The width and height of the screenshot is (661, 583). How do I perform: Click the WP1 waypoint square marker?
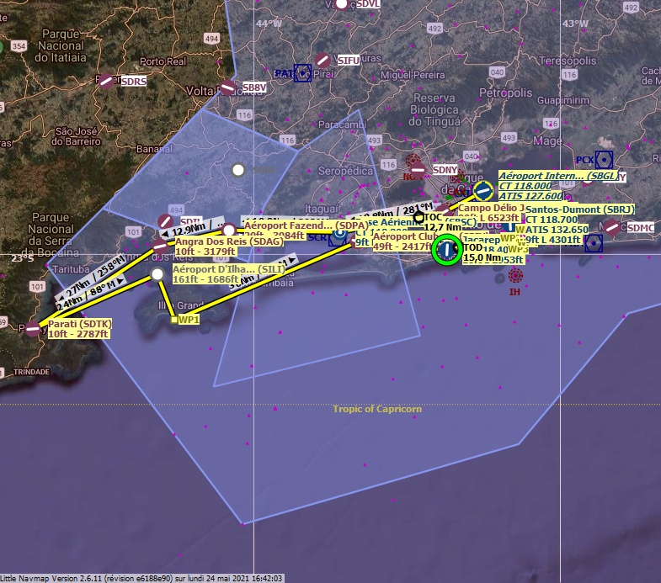(173, 320)
